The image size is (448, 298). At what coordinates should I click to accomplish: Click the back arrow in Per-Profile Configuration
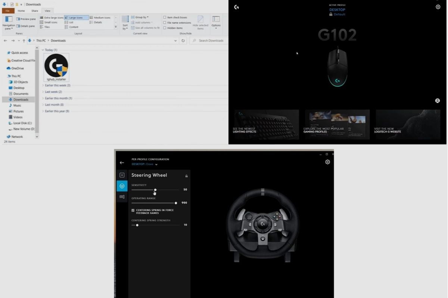coord(122,162)
